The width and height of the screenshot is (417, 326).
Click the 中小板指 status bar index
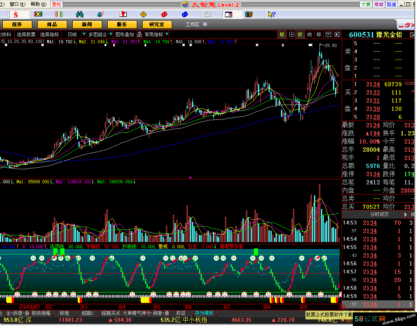click(x=195, y=320)
